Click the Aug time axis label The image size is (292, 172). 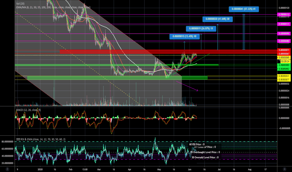tap(250, 169)
